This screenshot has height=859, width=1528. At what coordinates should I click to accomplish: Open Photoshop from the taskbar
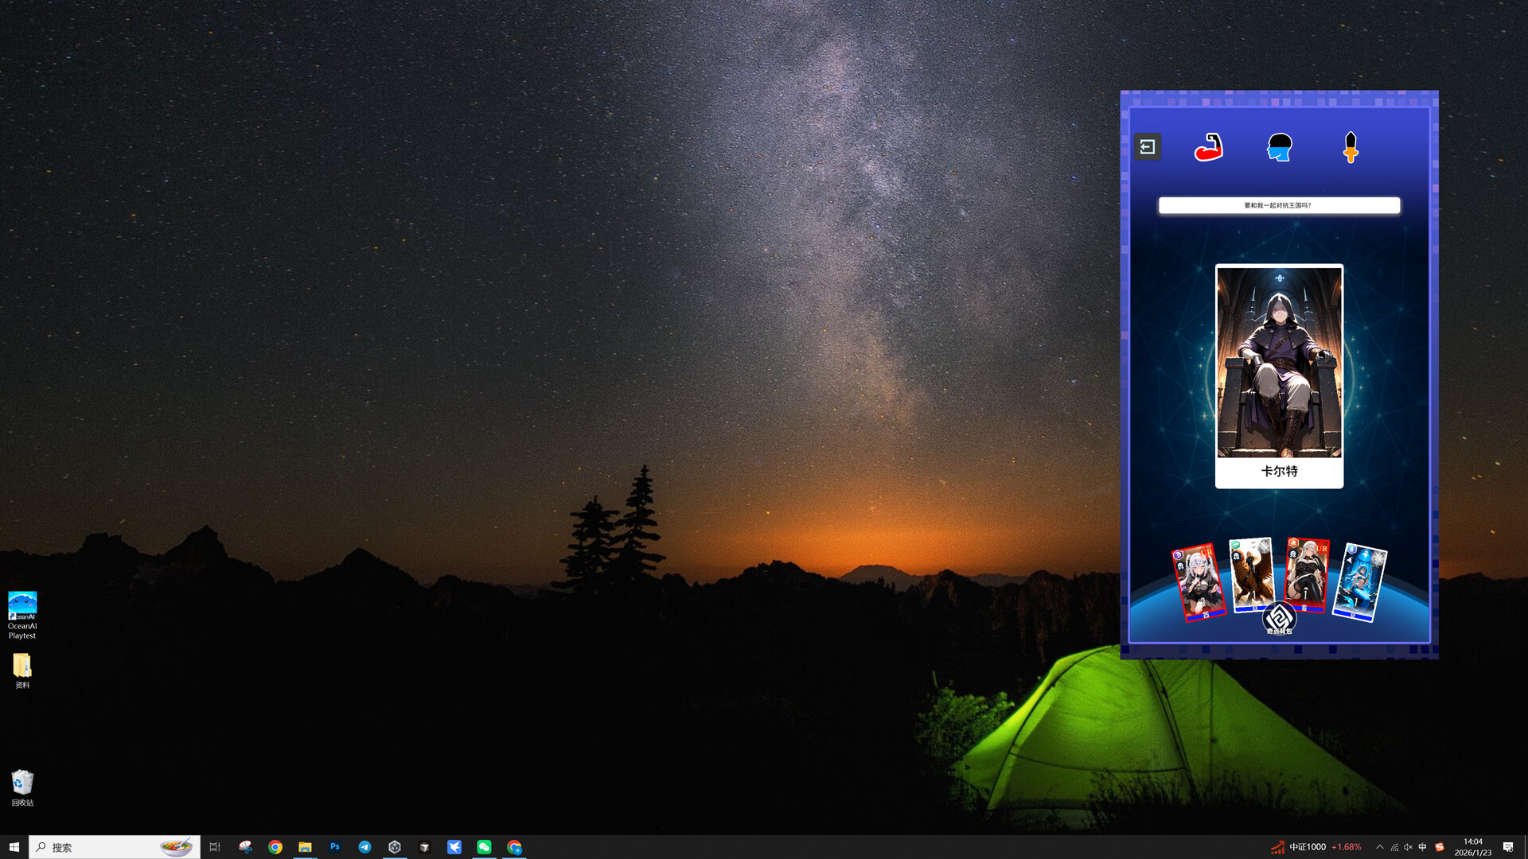coord(335,847)
